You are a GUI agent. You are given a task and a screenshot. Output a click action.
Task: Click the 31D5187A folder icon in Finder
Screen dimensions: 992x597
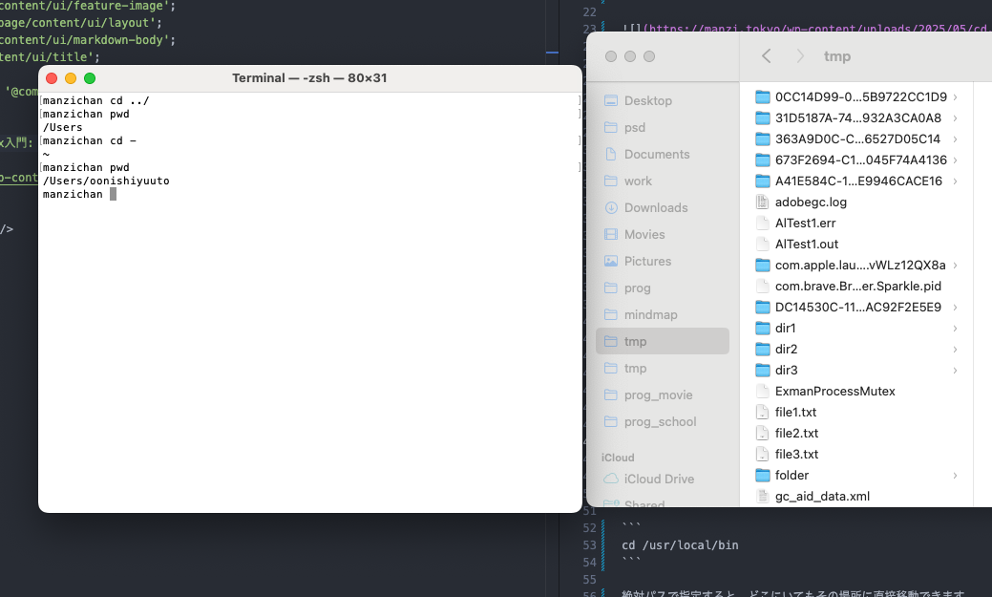tap(763, 117)
